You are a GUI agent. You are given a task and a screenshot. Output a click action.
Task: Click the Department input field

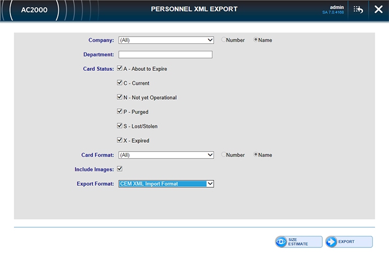pos(166,54)
